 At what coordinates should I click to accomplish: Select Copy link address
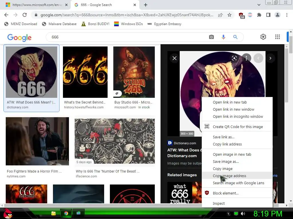click(x=237, y=144)
